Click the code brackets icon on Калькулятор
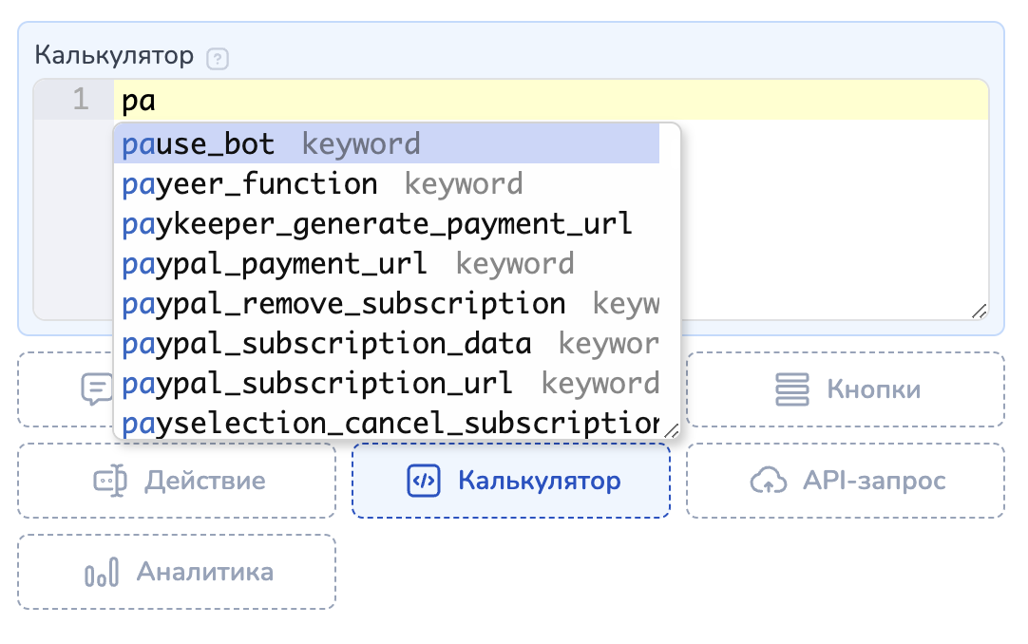The height and width of the screenshot is (644, 1028). click(x=424, y=481)
